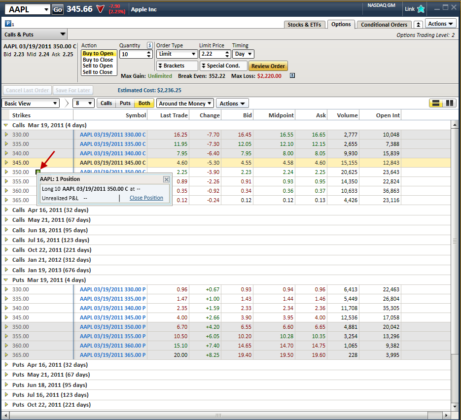Expand Puts Oct 22, 2011 section
Image resolution: width=461 pixels, height=420 pixels.
(6, 405)
